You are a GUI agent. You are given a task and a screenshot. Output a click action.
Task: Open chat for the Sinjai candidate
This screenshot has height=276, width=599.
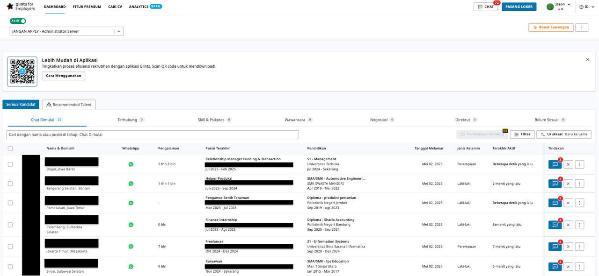pos(555,267)
